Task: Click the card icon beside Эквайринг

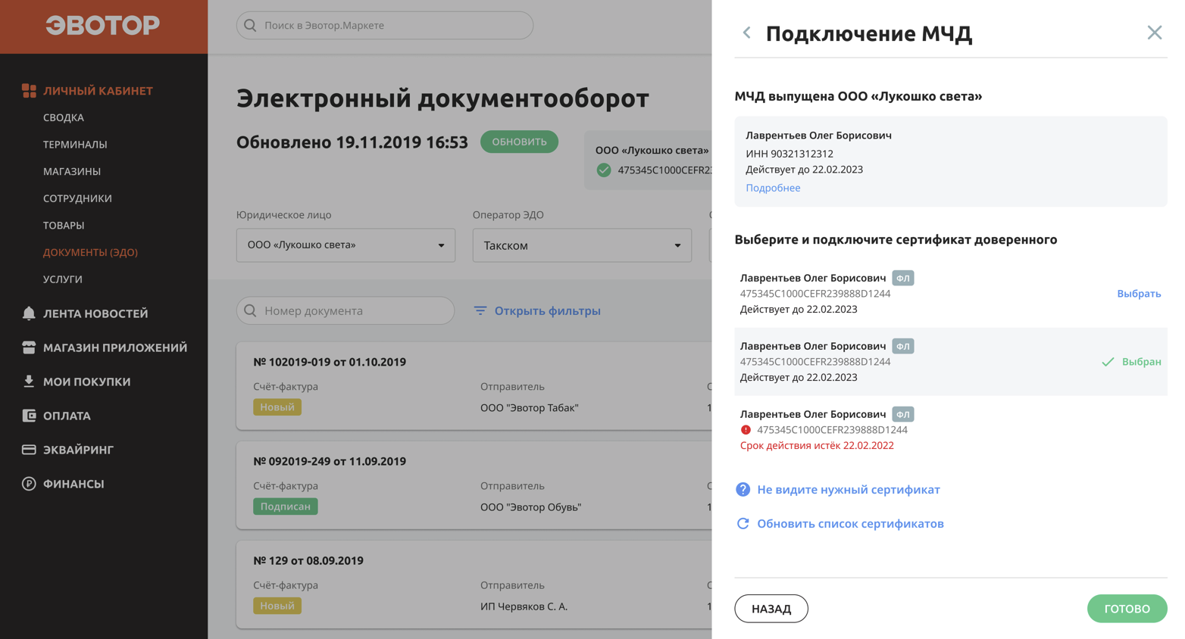Action: pos(29,450)
